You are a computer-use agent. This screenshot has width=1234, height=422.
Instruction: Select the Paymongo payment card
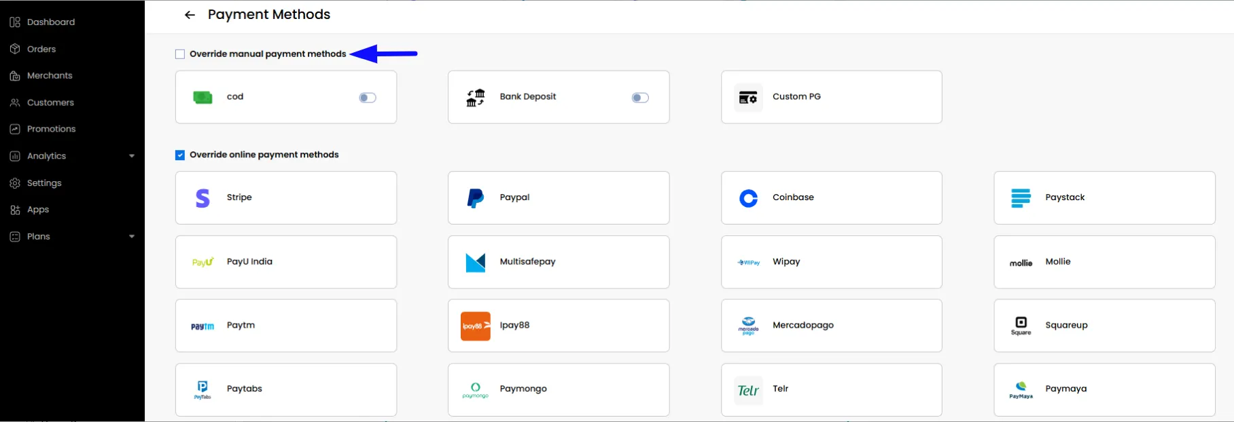point(559,390)
